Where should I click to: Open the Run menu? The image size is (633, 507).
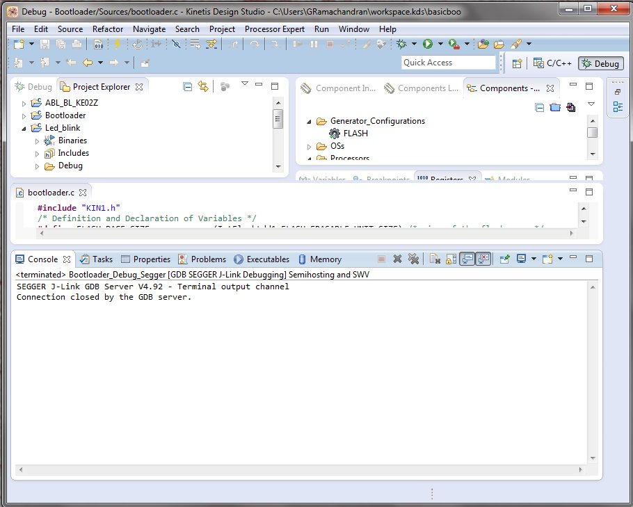pyautogui.click(x=321, y=29)
